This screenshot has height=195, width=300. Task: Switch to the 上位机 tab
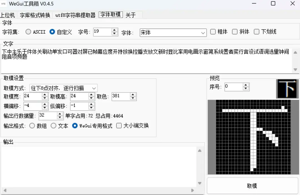pyautogui.click(x=8, y=15)
